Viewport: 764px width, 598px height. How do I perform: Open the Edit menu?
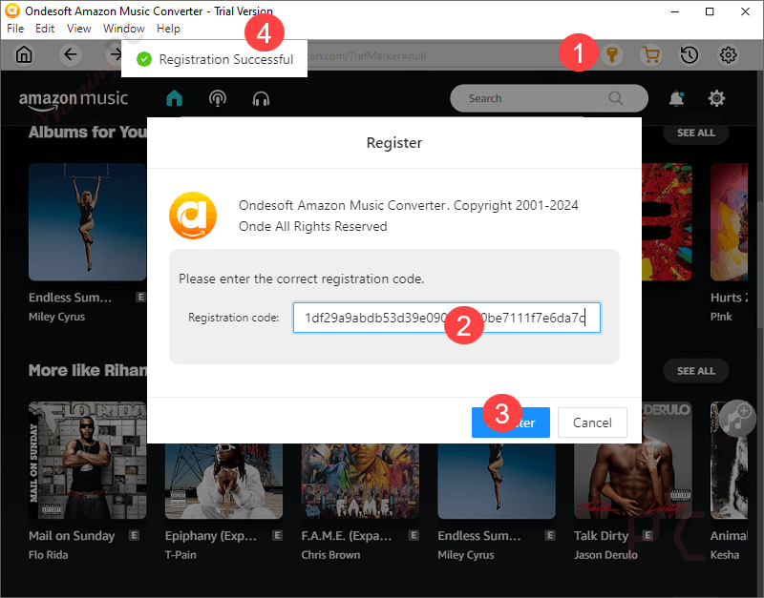pyautogui.click(x=45, y=29)
